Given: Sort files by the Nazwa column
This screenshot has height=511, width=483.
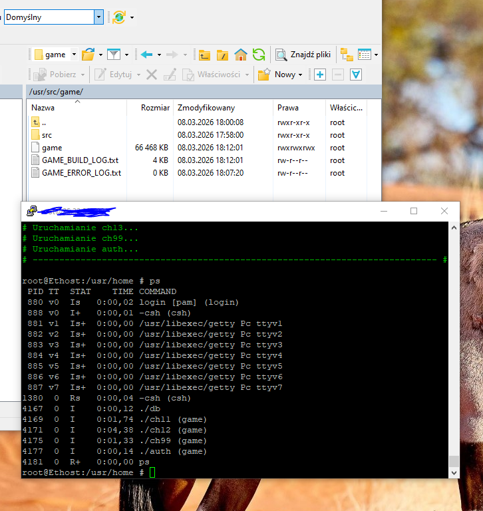Looking at the screenshot, I should point(43,107).
